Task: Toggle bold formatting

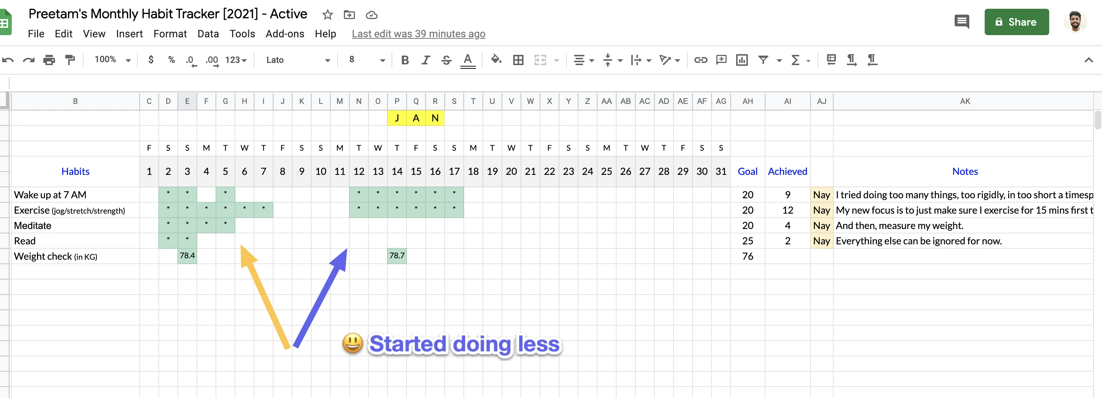Action: click(x=405, y=60)
